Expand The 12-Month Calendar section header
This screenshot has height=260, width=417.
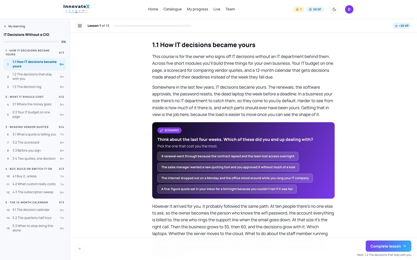coord(35,203)
